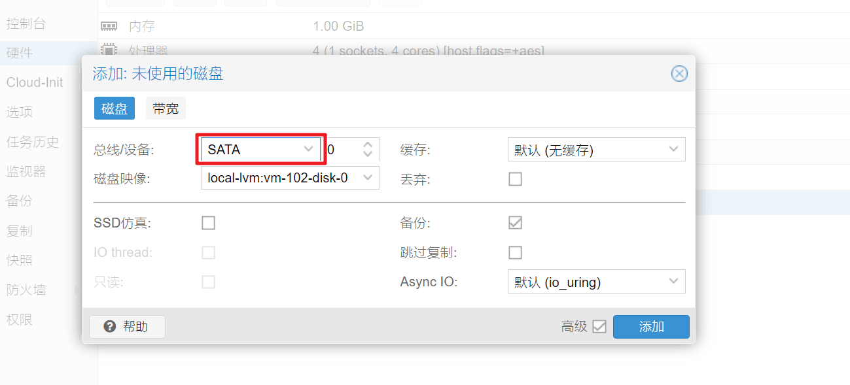Expand the Async IO dropdown

coord(673,282)
